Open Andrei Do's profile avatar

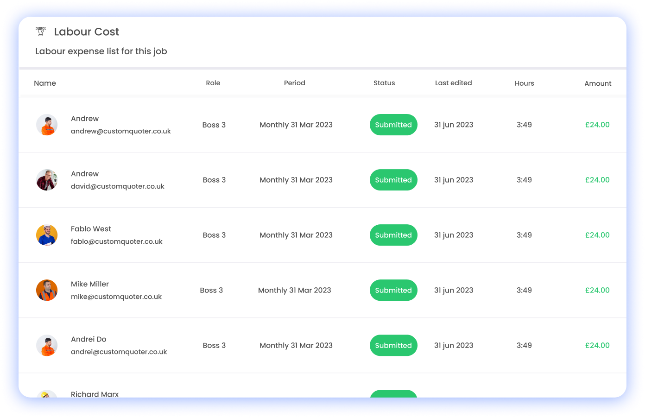click(x=47, y=345)
